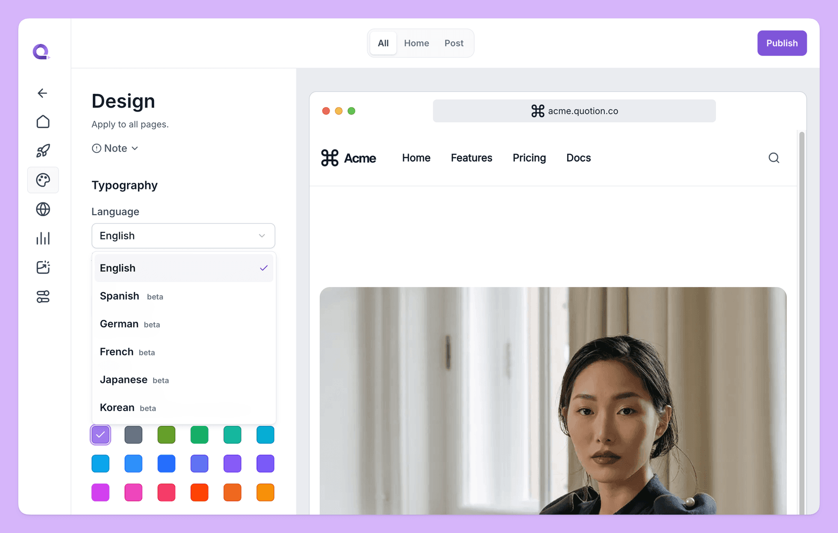
Task: Open Docs link in preview navigation
Action: (579, 158)
